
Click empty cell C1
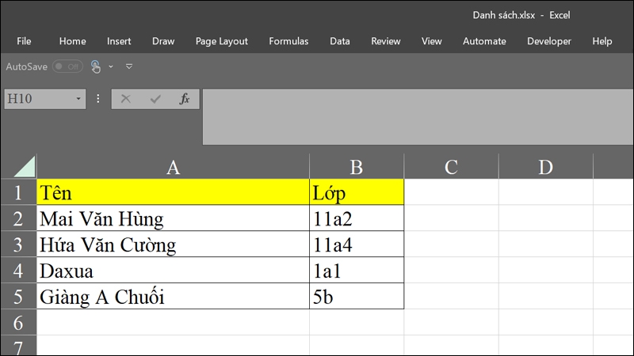coord(451,192)
